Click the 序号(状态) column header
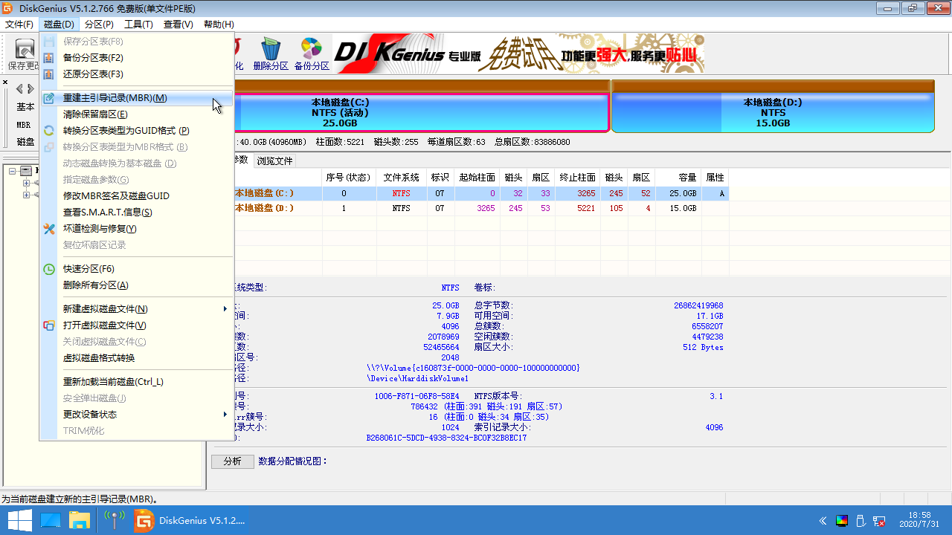 tap(349, 178)
